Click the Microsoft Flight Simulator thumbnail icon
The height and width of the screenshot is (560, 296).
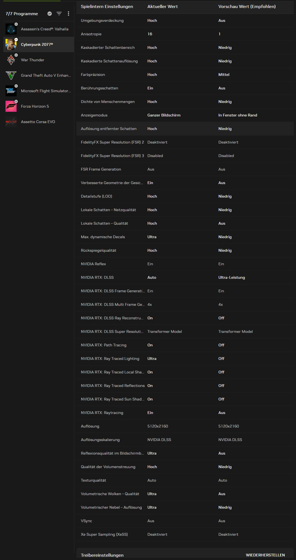point(11,91)
